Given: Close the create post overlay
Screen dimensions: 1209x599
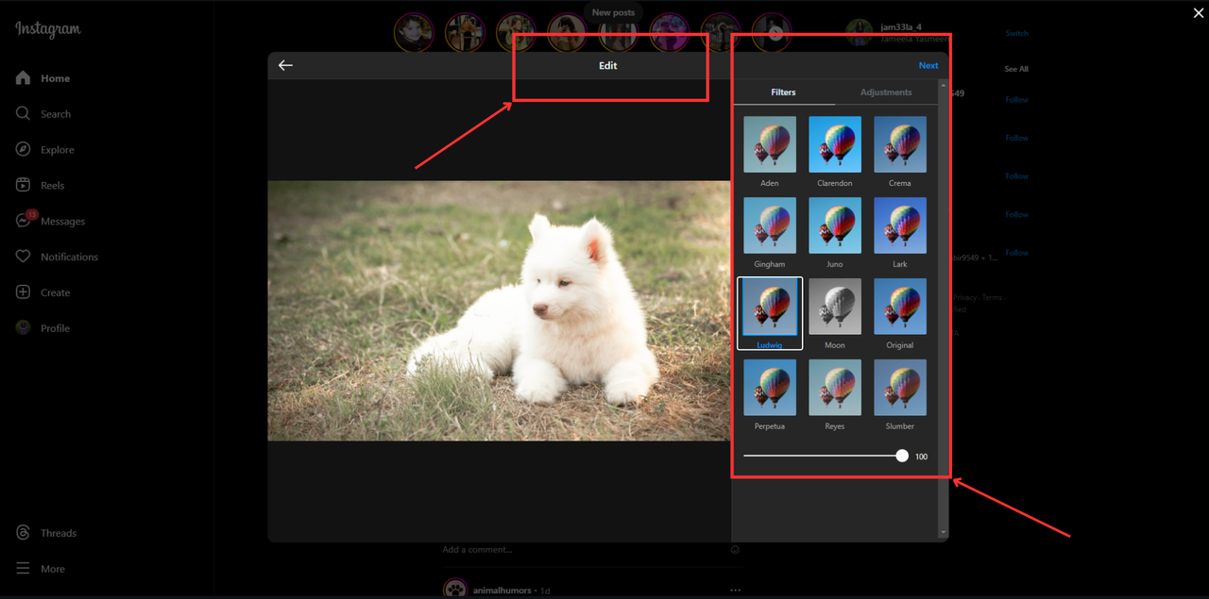Looking at the screenshot, I should [1199, 11].
